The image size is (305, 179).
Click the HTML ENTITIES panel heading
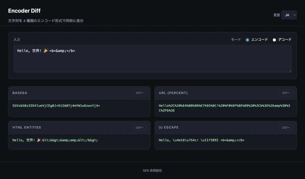tap(27, 127)
